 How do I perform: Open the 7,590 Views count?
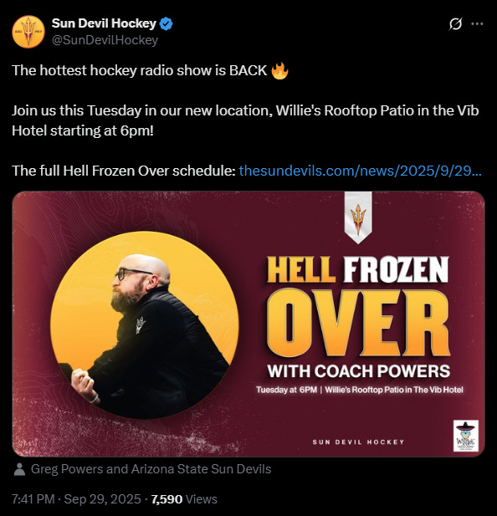(184, 499)
